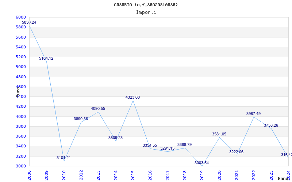Select the 3222.06 data label
Screen dimensions: 292x182
coord(236,152)
